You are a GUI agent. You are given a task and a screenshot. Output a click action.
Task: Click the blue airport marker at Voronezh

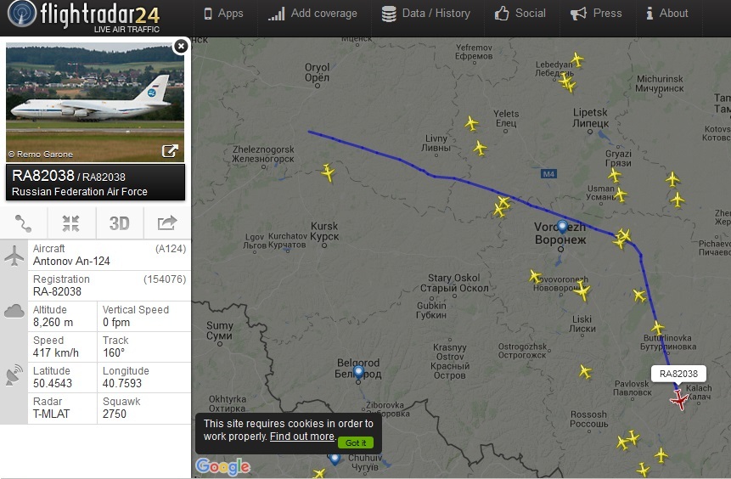pyautogui.click(x=562, y=227)
